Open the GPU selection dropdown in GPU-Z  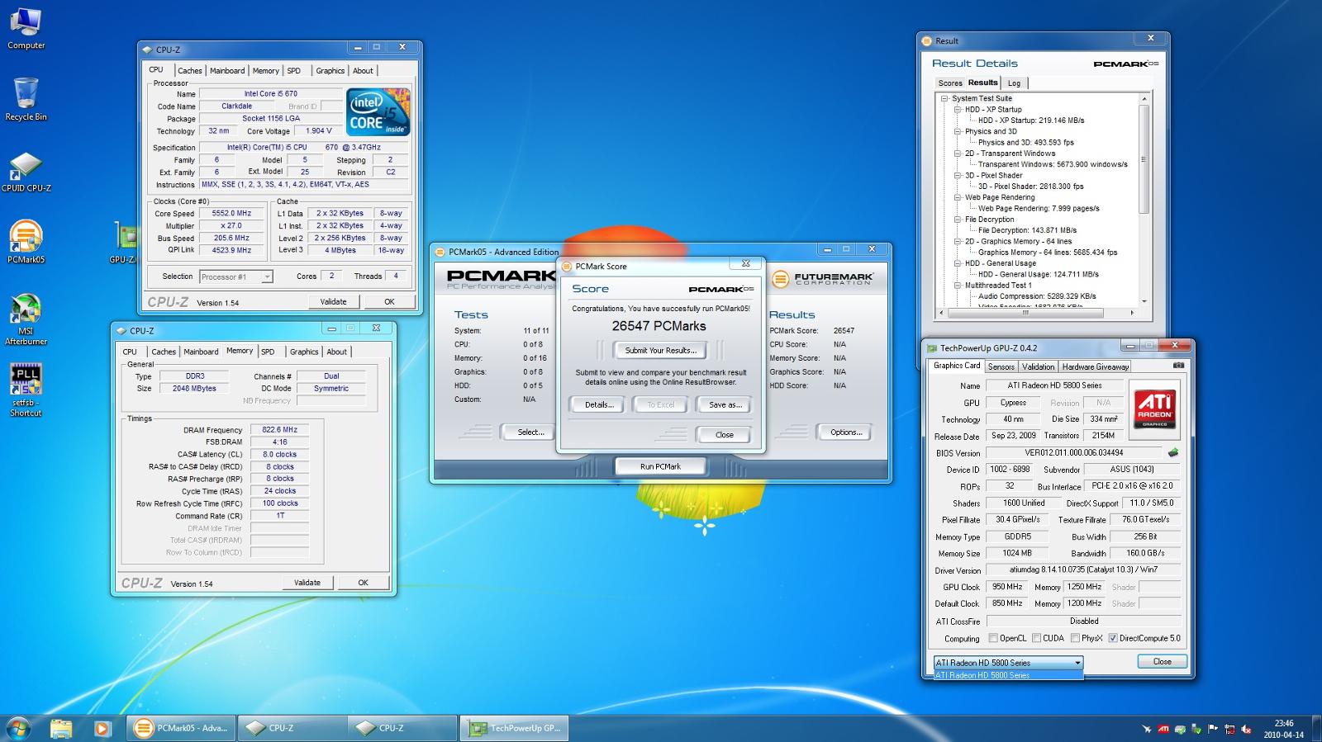pos(1008,663)
